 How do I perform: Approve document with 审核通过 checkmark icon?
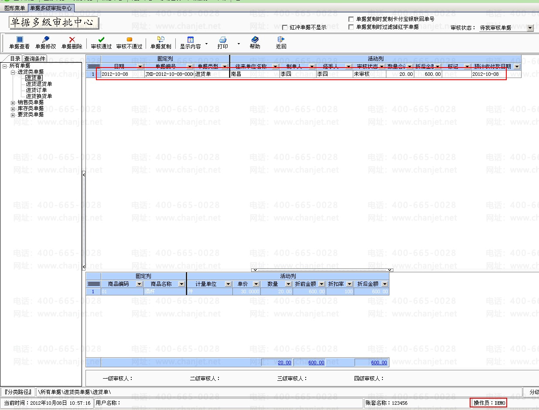point(101,40)
